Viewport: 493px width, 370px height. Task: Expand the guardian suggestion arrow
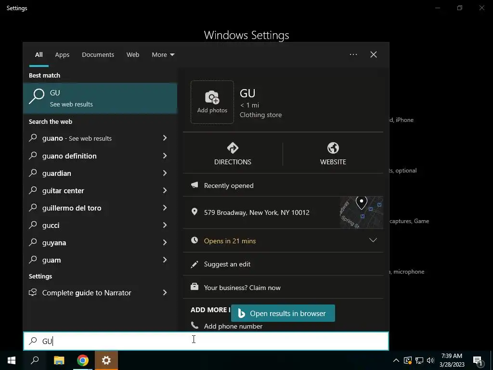pos(165,173)
